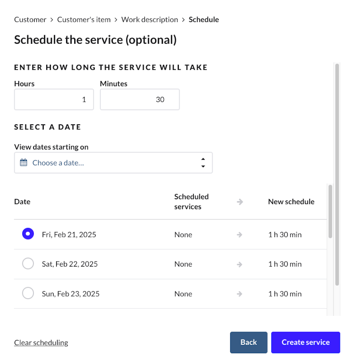
Task: Open Work description from the breadcrumb
Action: (x=150, y=19)
